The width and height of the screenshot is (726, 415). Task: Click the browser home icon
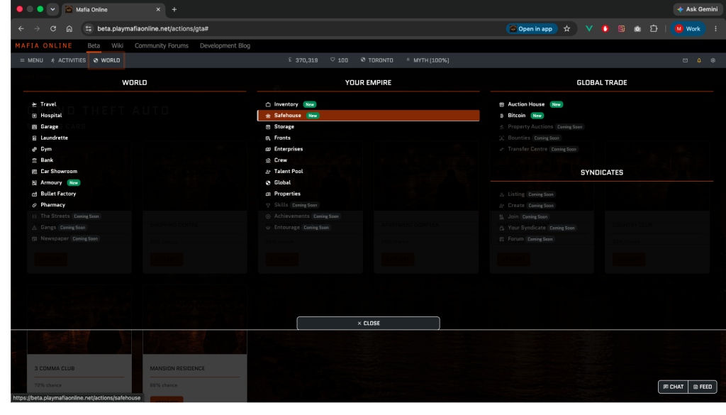tap(69, 28)
